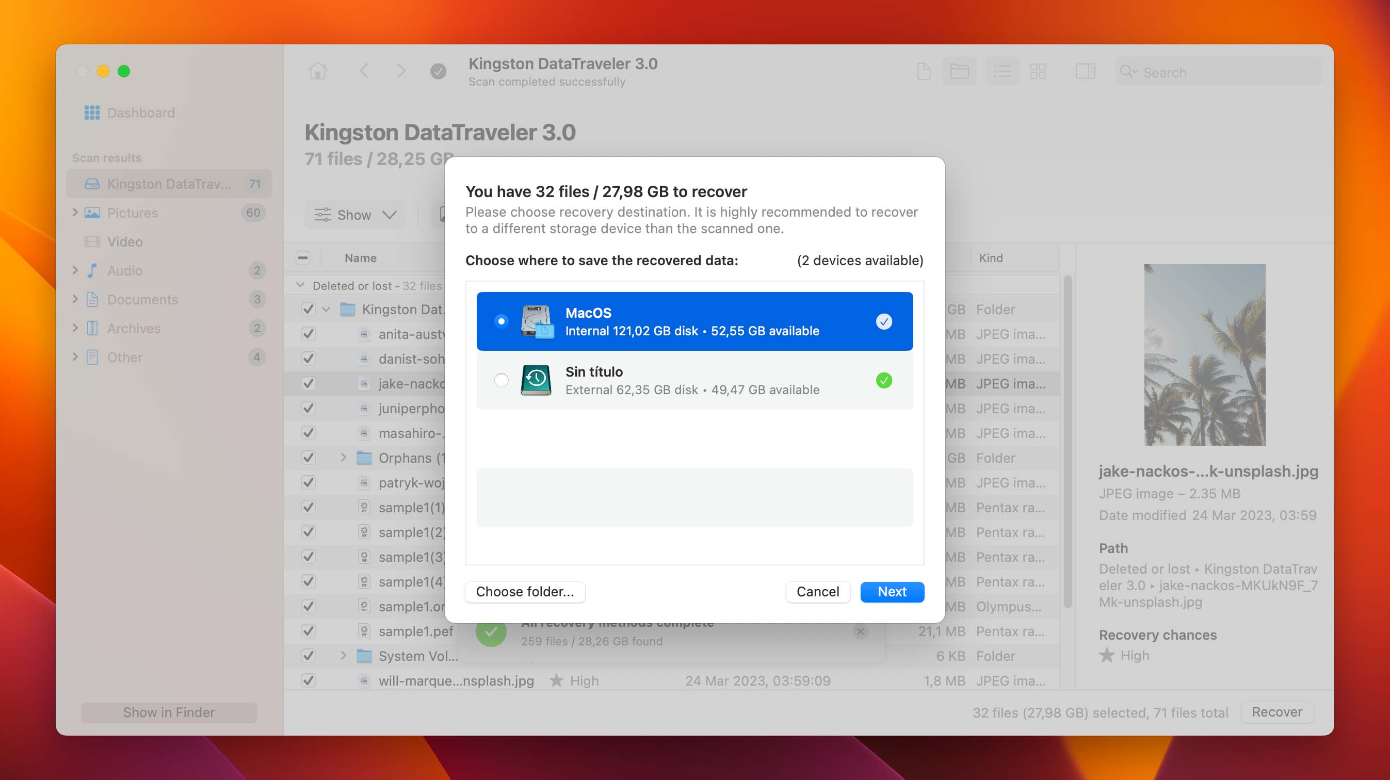Click the Name column header

pos(361,258)
